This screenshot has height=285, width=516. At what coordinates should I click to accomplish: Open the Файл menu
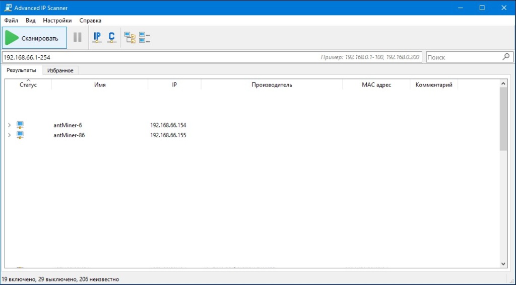tap(11, 20)
